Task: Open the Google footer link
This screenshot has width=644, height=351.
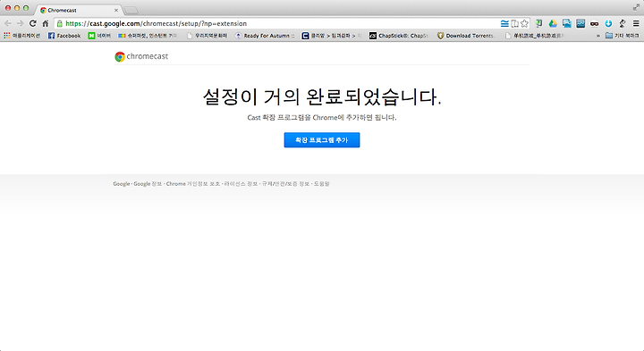Action: point(121,184)
